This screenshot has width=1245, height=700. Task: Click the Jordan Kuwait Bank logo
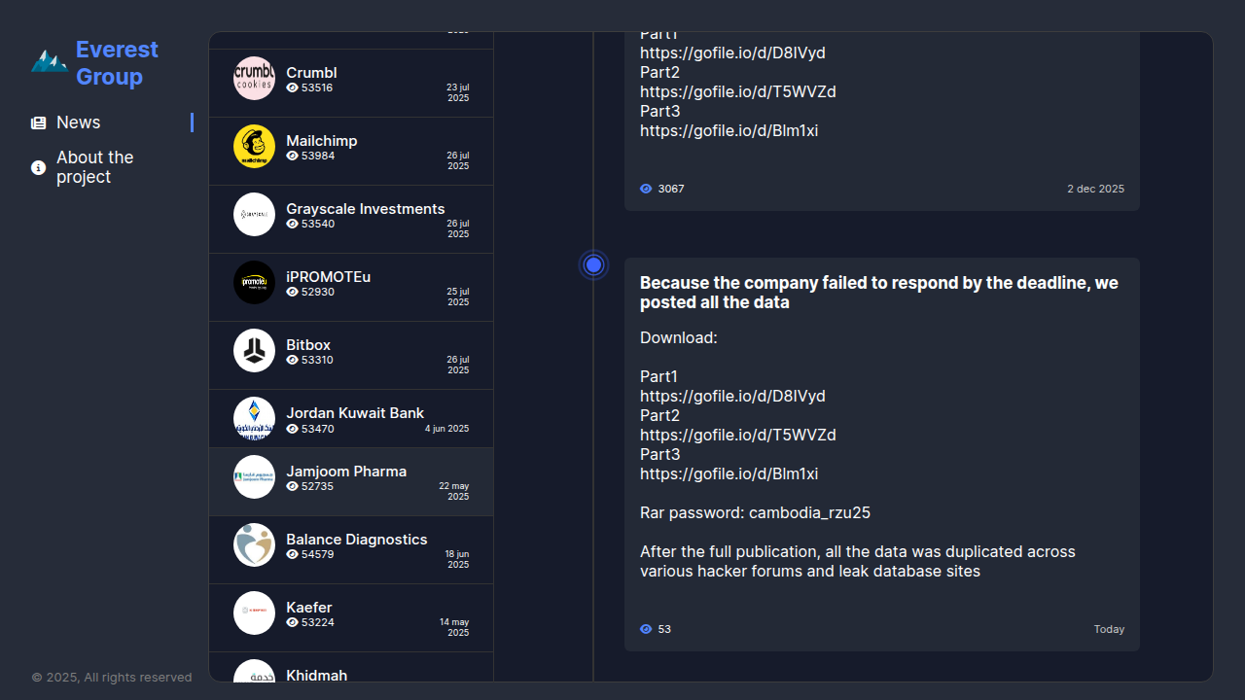point(254,418)
